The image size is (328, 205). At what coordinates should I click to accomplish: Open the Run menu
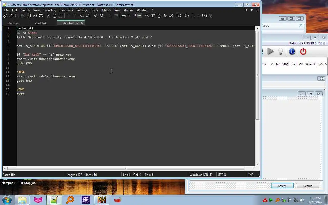117,10
